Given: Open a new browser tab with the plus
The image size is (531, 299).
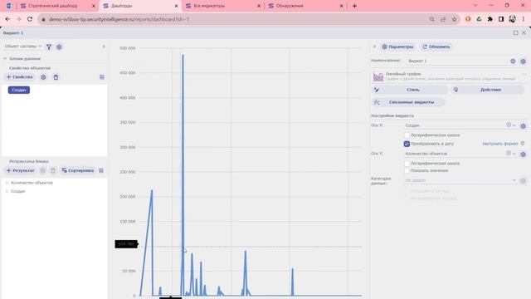Looking at the screenshot, I should [x=354, y=6].
